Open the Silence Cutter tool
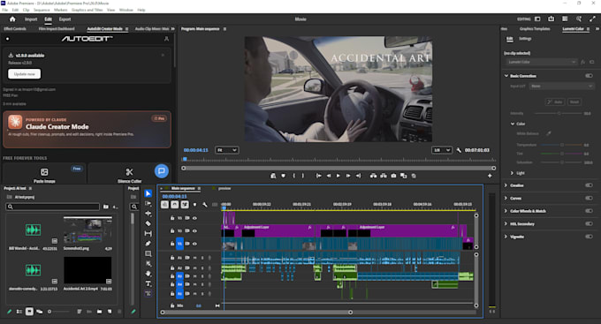The width and height of the screenshot is (601, 324). tap(129, 174)
